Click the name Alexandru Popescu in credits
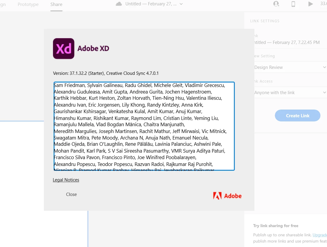 [74, 164]
